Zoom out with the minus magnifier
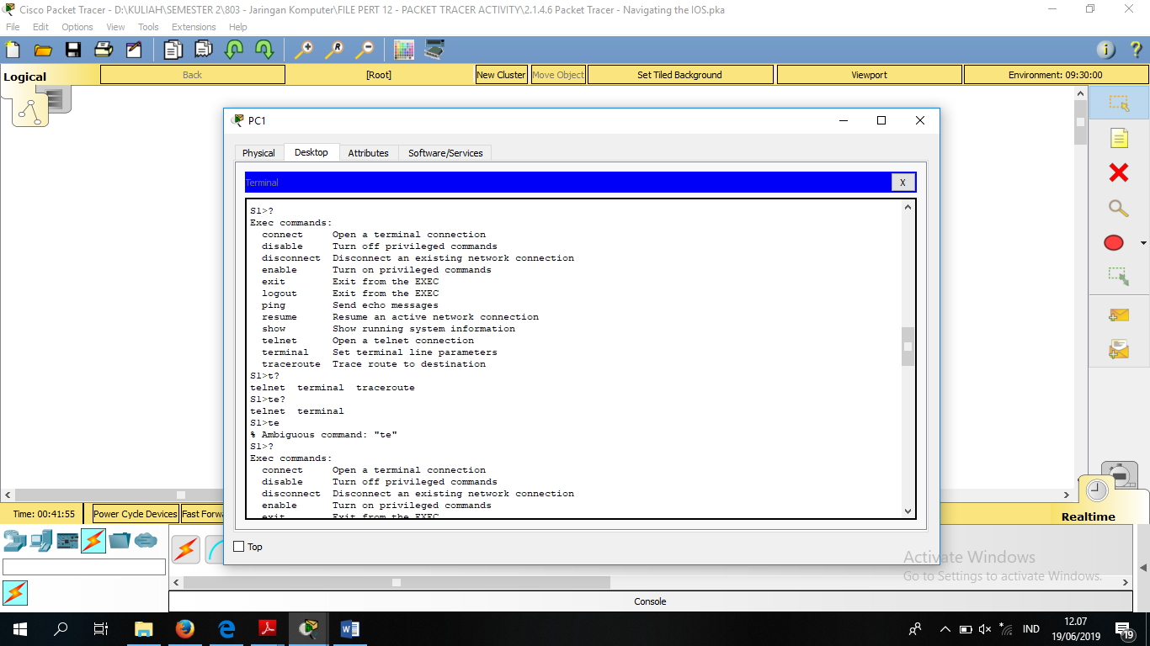1150x646 pixels. pos(364,50)
